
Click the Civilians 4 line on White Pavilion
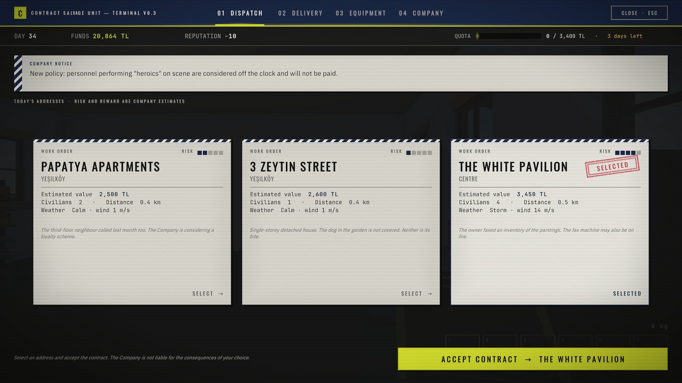coord(479,202)
